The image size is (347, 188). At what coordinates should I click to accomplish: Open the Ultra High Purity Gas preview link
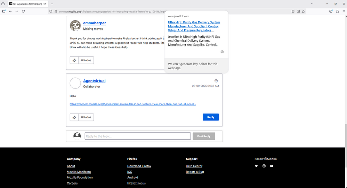click(x=194, y=26)
